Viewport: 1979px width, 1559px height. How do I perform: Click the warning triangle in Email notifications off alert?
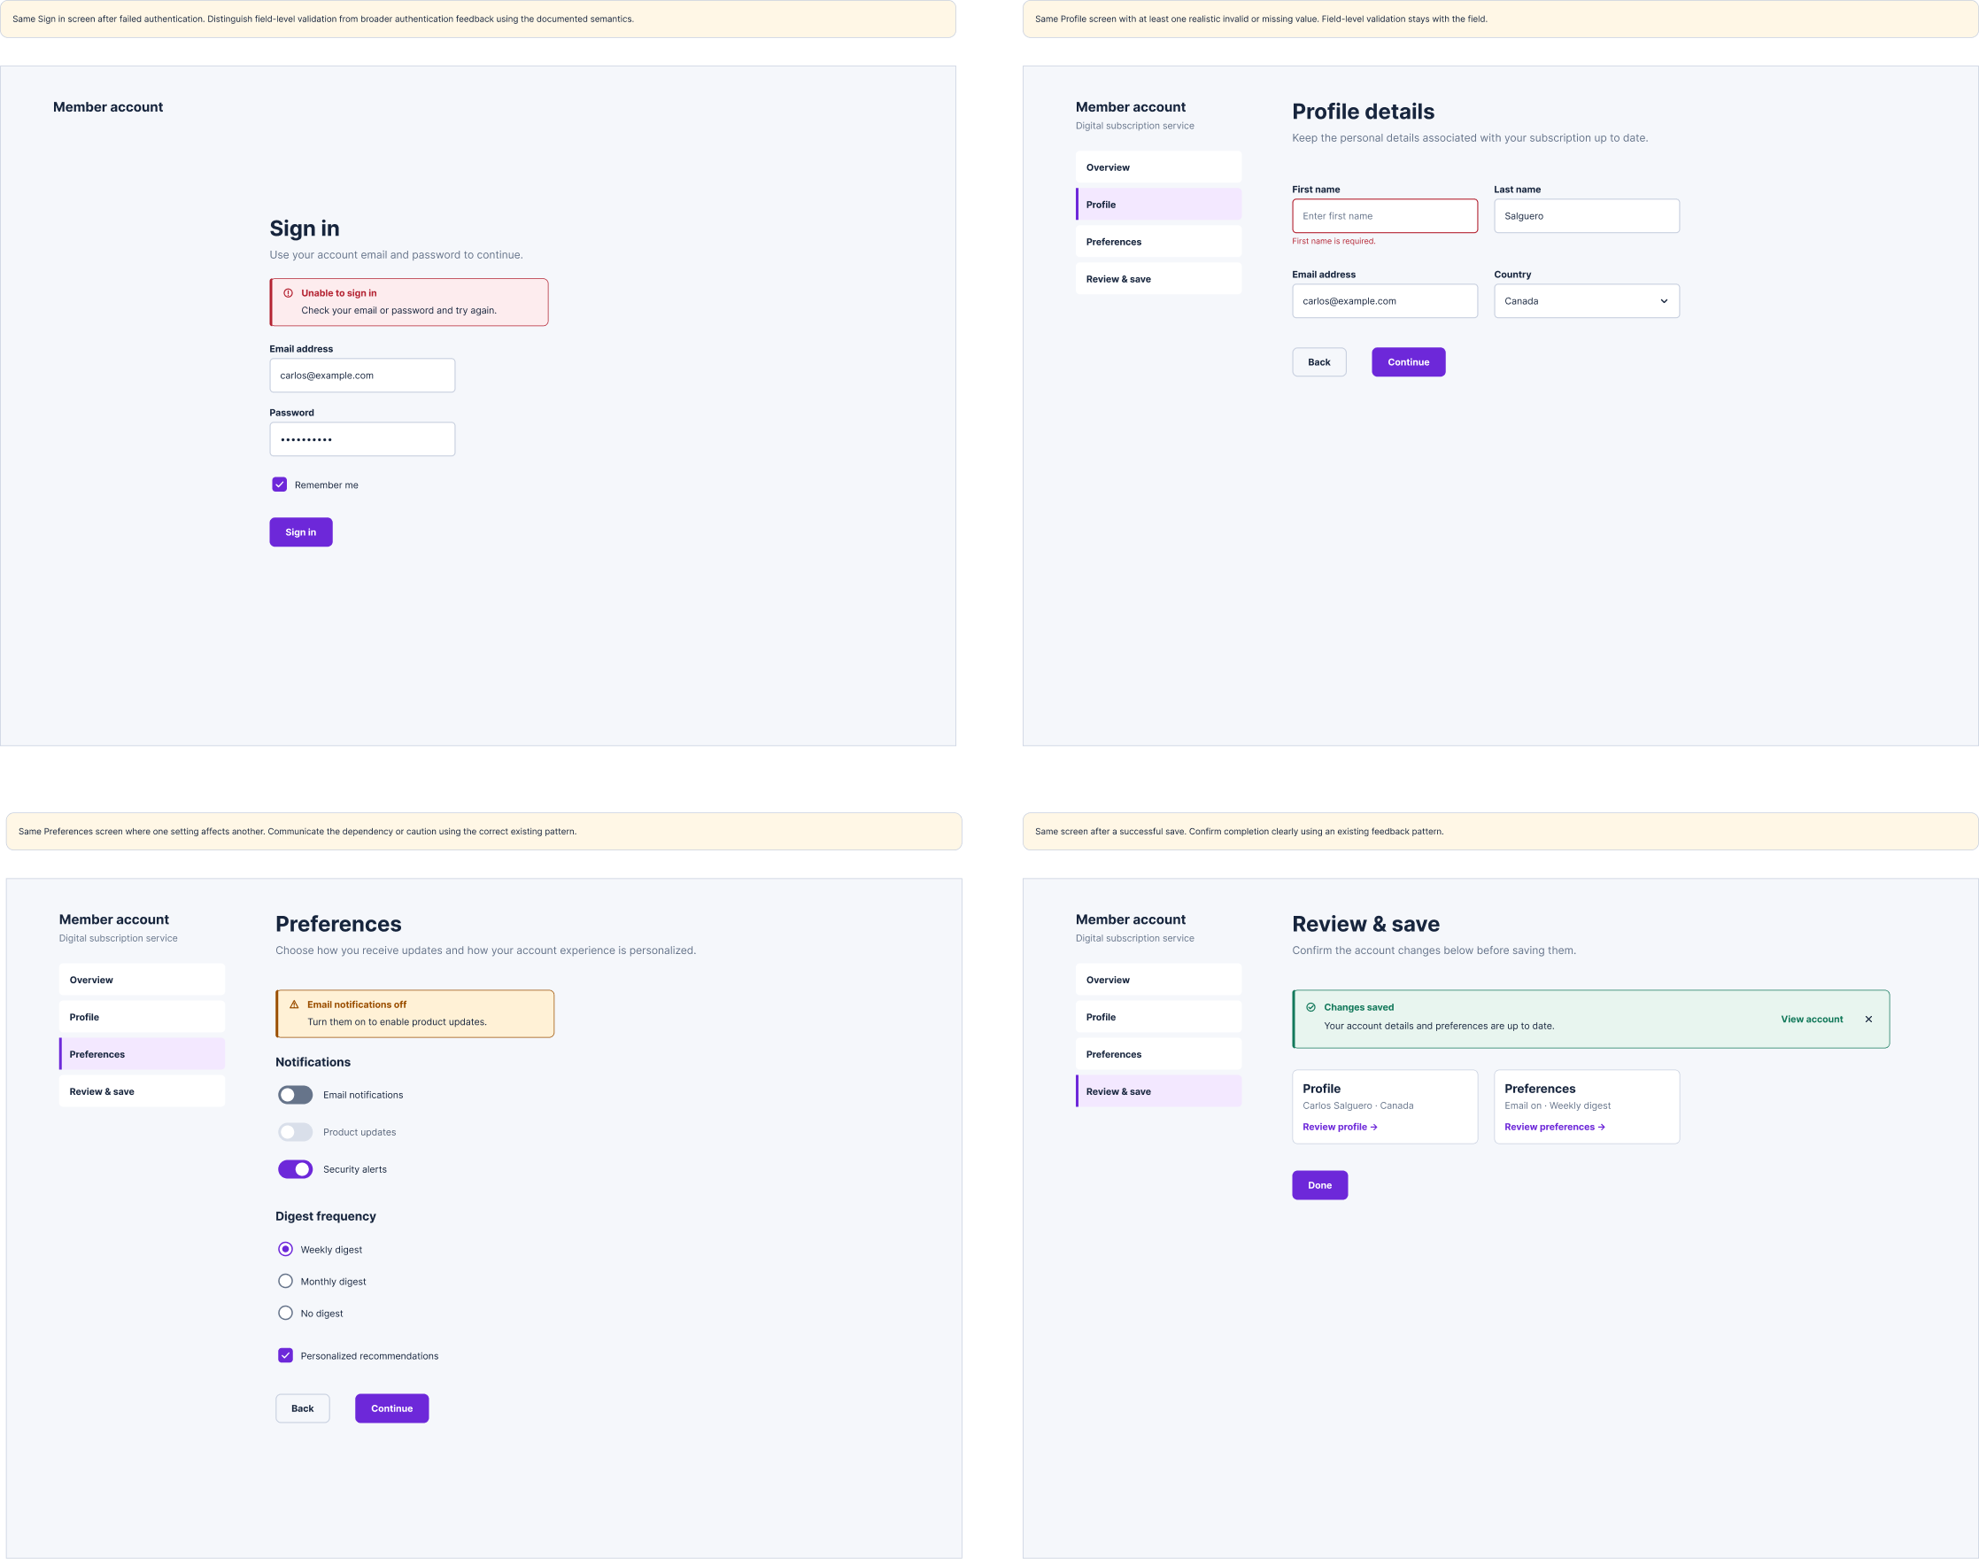pyautogui.click(x=294, y=1004)
